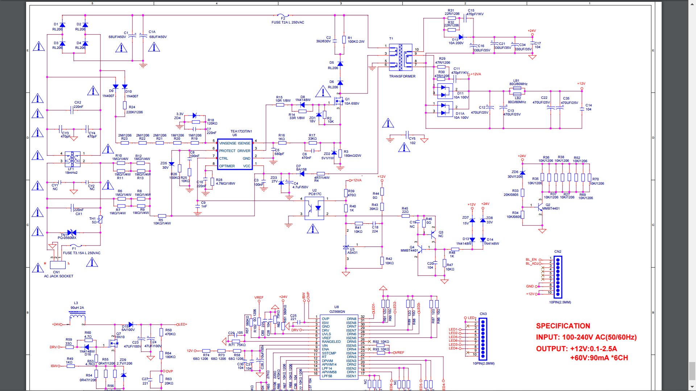Screen dimensions: 696x391
Task: Click the CN3 blue connector symbol
Action: (x=483, y=339)
